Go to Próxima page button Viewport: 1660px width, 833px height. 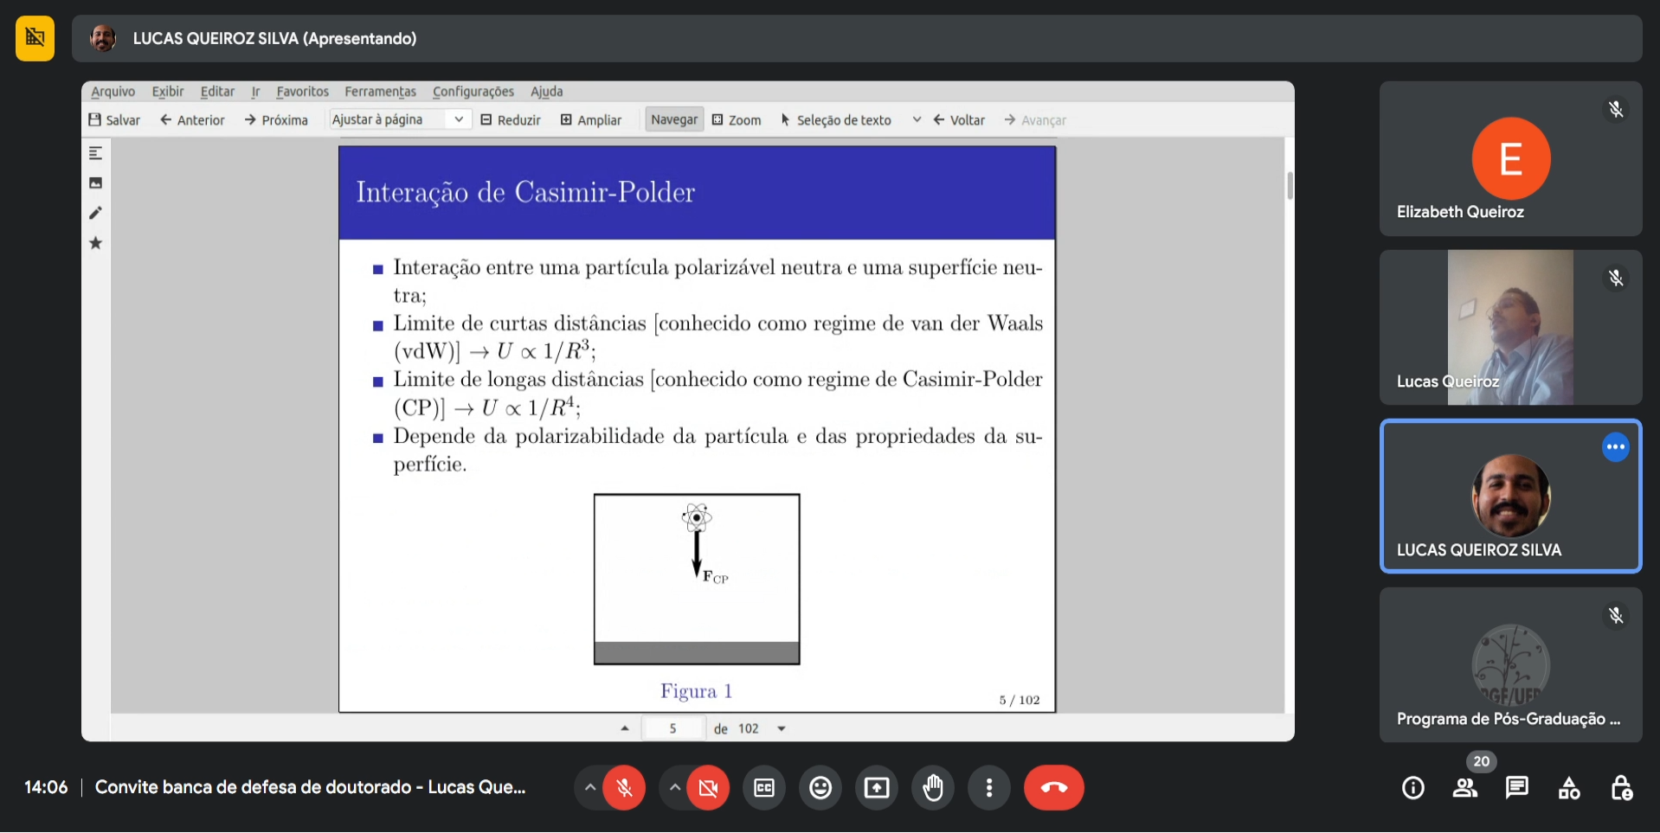click(276, 120)
